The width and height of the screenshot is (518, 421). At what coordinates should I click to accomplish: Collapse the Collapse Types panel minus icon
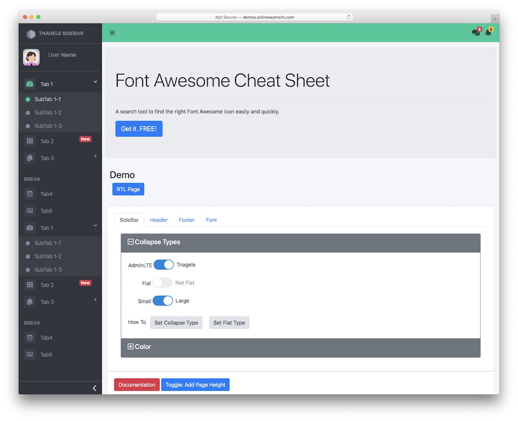point(130,242)
